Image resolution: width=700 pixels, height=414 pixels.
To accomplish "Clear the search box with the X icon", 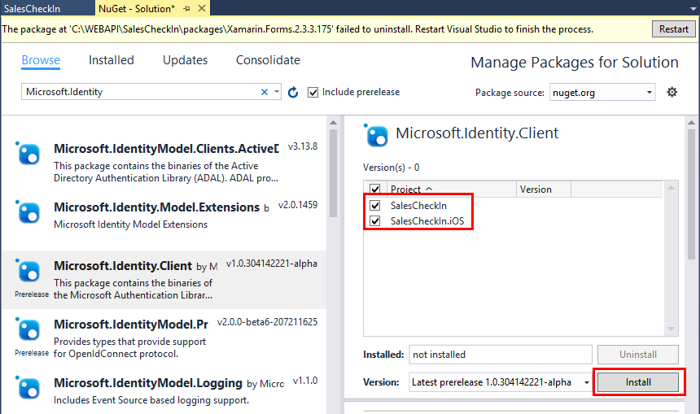I will pos(265,92).
